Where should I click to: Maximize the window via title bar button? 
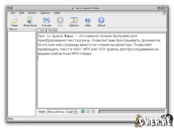[162, 8]
